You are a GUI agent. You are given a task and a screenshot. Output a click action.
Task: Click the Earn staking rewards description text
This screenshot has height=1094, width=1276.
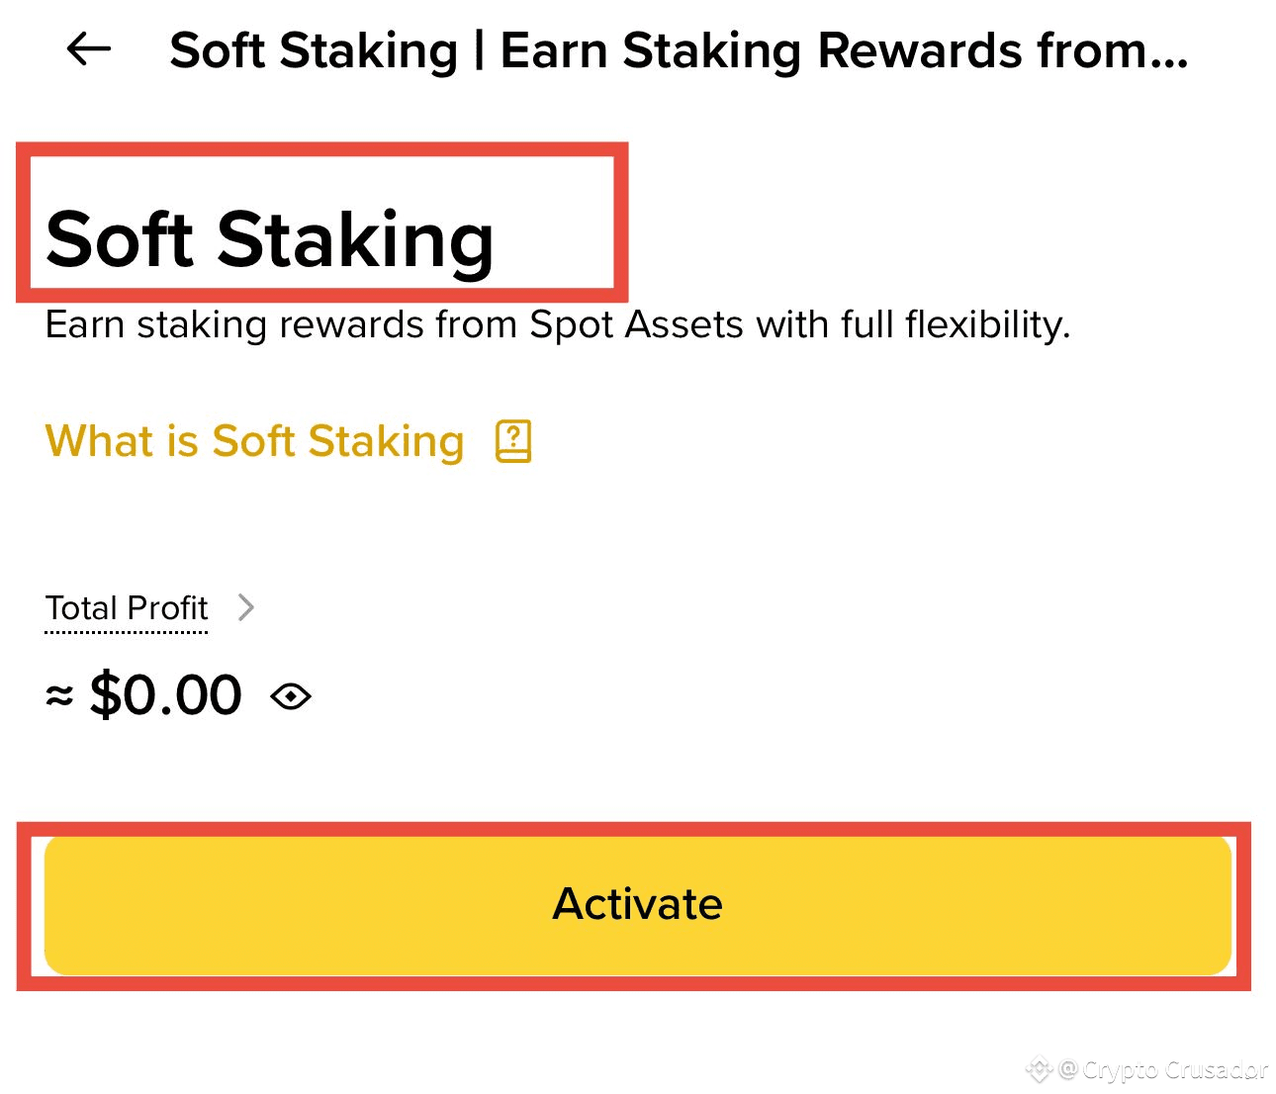tap(558, 324)
